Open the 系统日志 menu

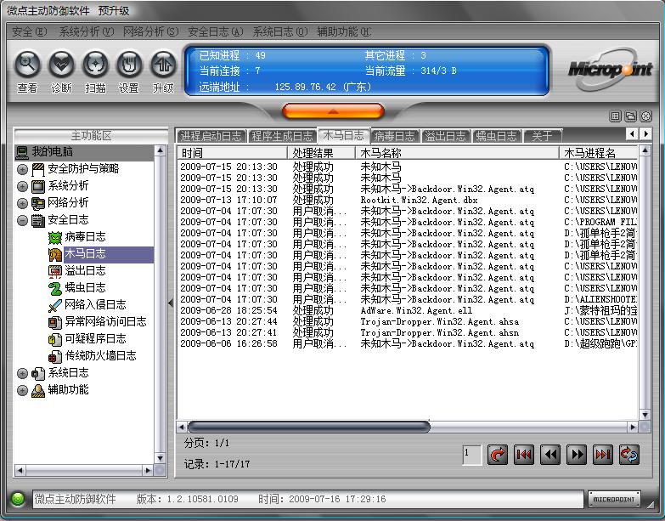280,31
